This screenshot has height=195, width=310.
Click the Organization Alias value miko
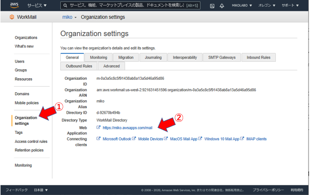pos(100,101)
